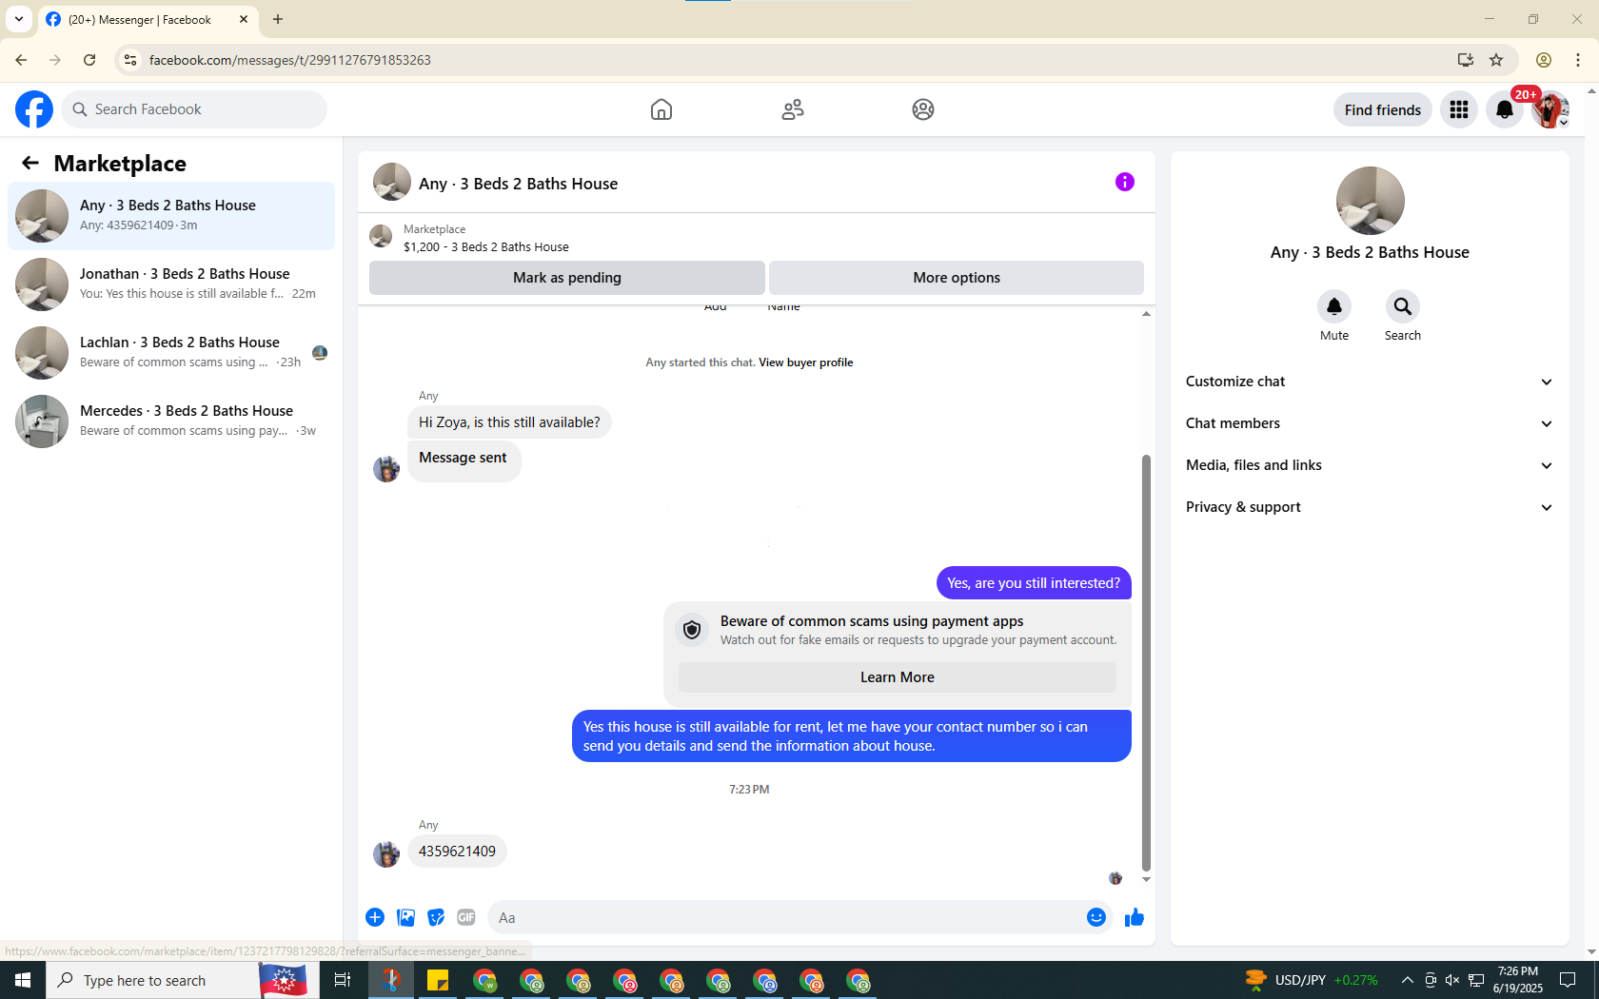Viewport: 1599px width, 999px height.
Task: Expand Customize chat section
Action: pyautogui.click(x=1370, y=382)
